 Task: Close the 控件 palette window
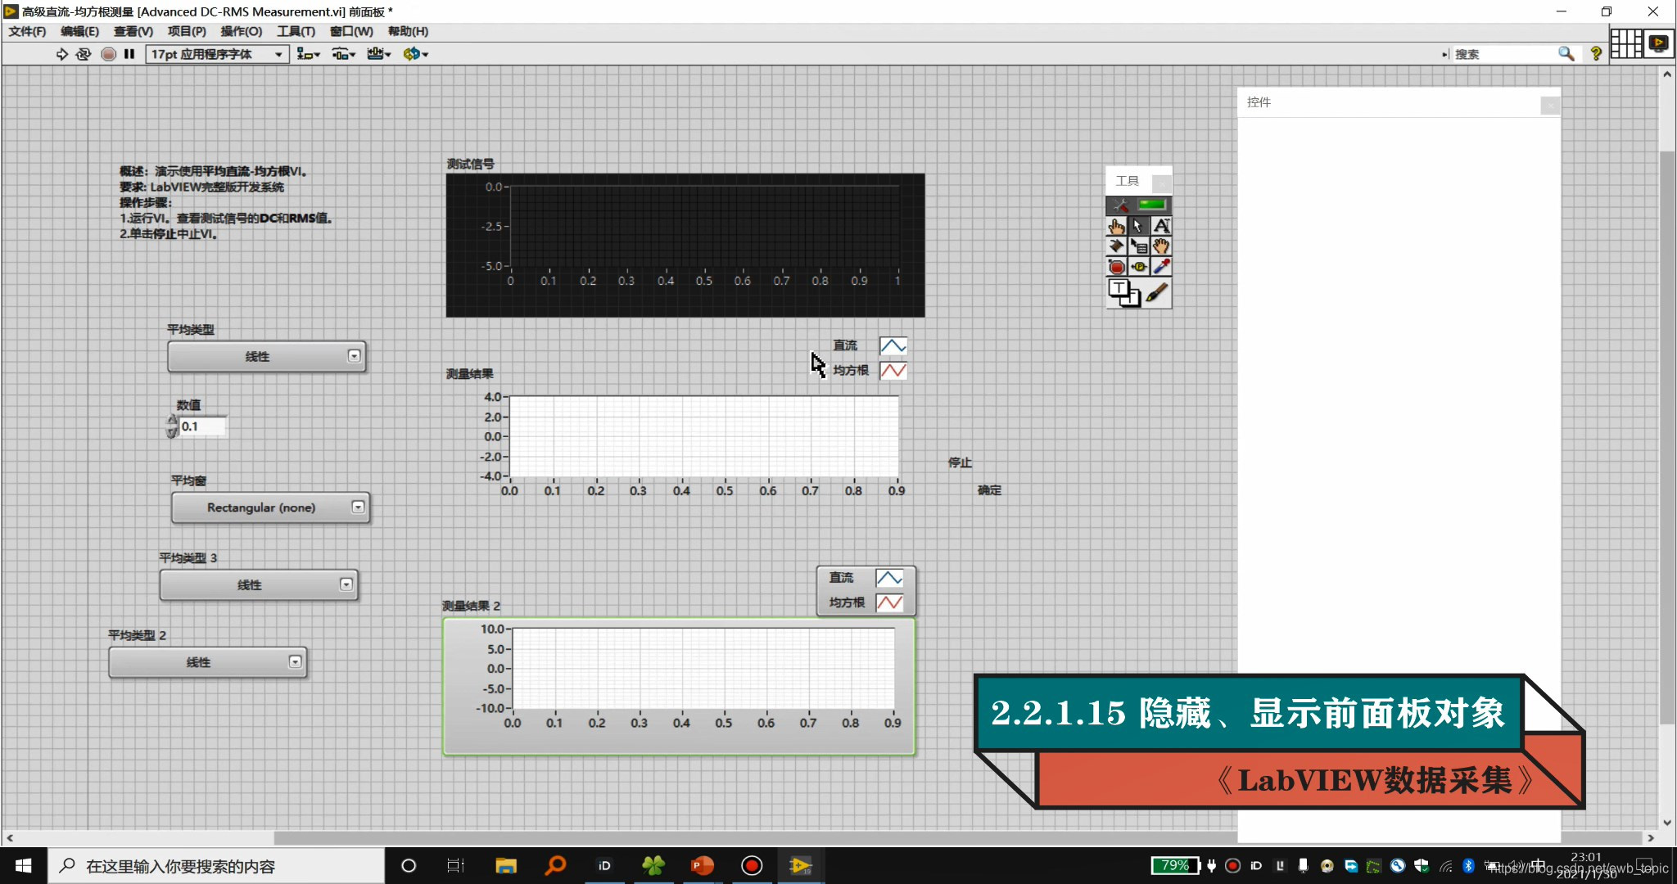[1549, 105]
